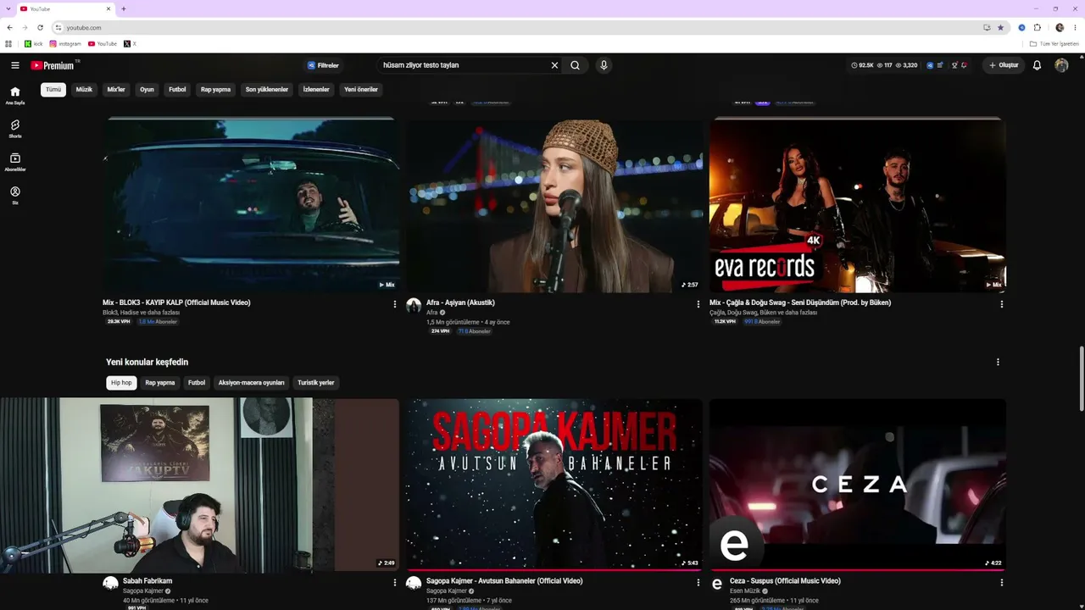The width and height of the screenshot is (1085, 610).
Task: Open the Chrome three-dot menu
Action: pyautogui.click(x=1076, y=27)
